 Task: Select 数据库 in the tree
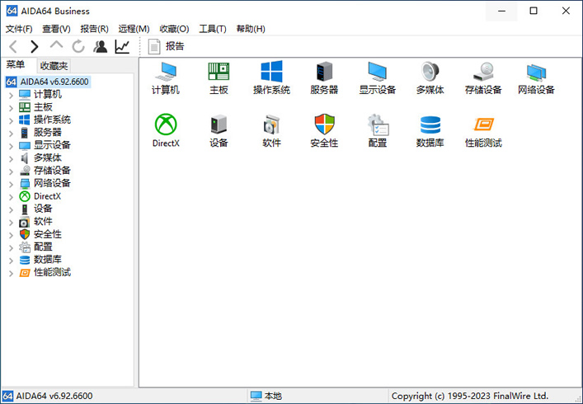(x=48, y=260)
